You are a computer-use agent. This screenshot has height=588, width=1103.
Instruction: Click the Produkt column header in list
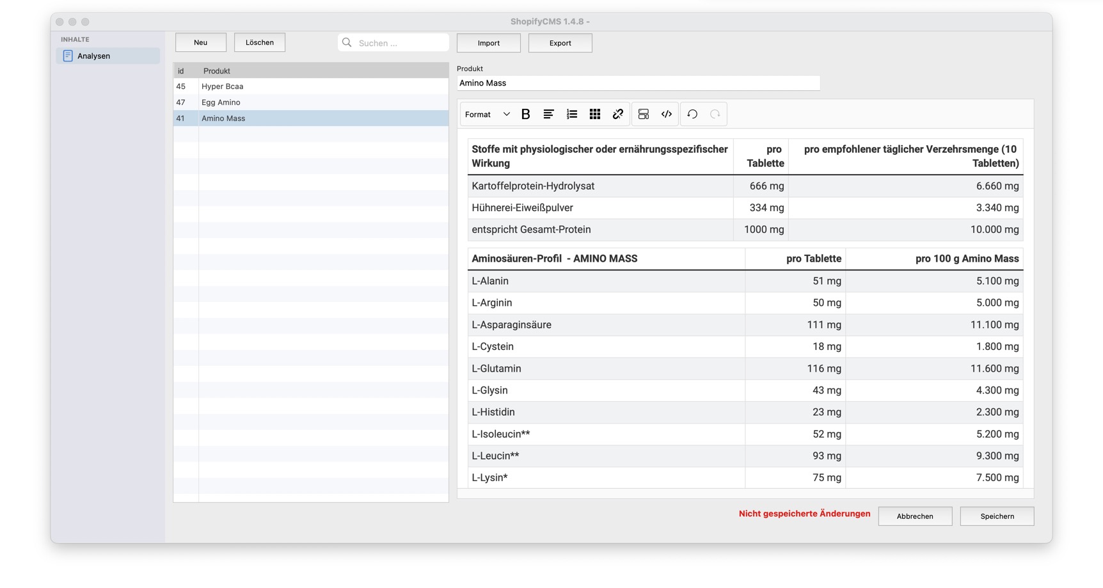[x=323, y=71]
